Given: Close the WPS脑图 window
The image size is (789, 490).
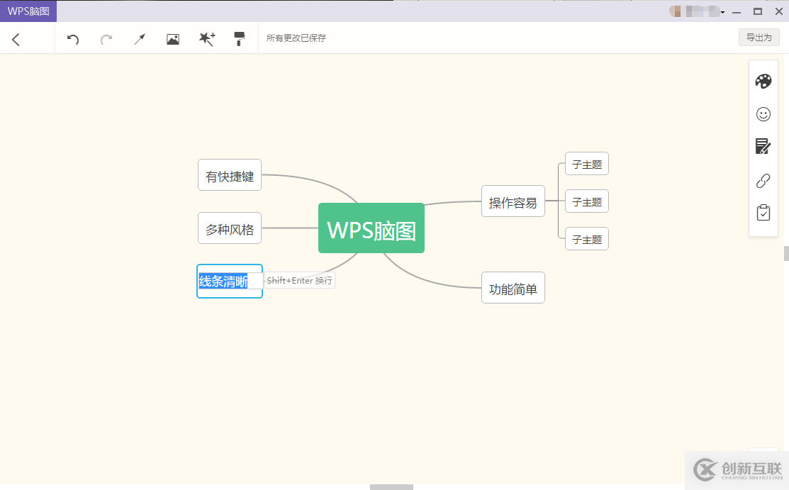Looking at the screenshot, I should pyautogui.click(x=778, y=11).
